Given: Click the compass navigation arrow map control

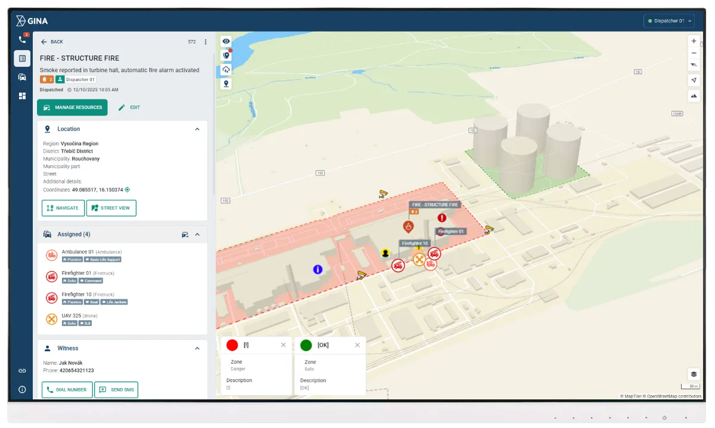Looking at the screenshot, I should [693, 80].
